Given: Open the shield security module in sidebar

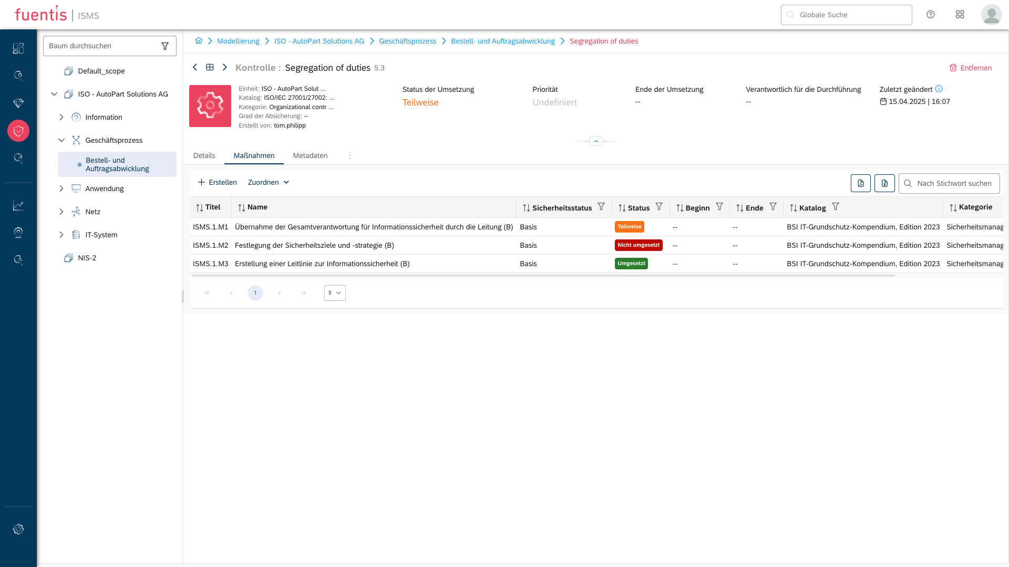Looking at the screenshot, I should [x=18, y=131].
